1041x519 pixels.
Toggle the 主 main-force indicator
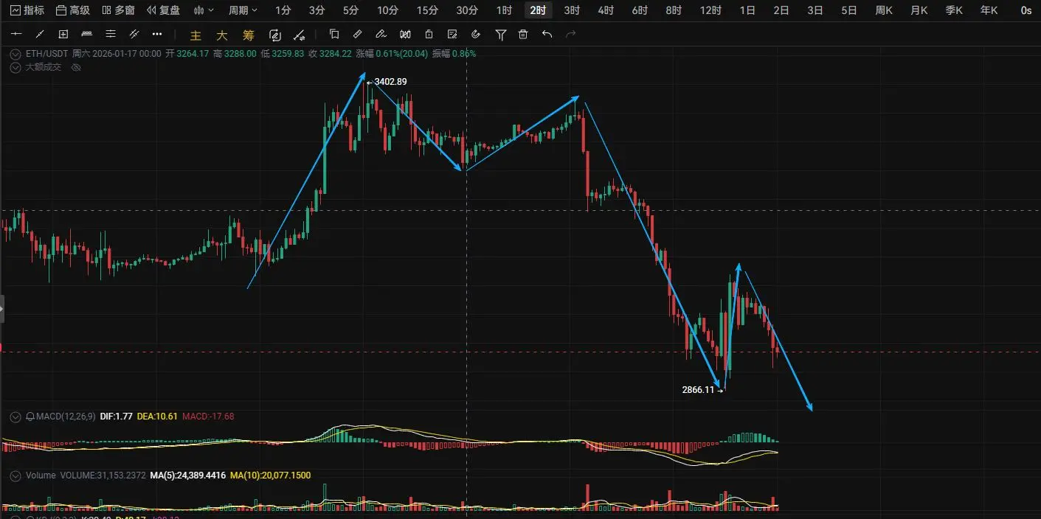196,35
